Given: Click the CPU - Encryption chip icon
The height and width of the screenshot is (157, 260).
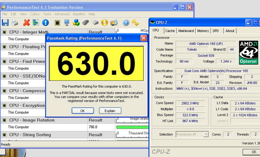Looking at the screenshot, I should (x=4, y=105).
